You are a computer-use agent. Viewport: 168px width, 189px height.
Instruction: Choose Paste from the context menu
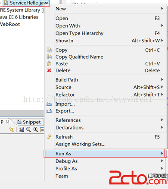point(105,63)
